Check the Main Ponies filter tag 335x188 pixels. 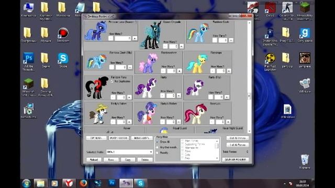click(183, 140)
